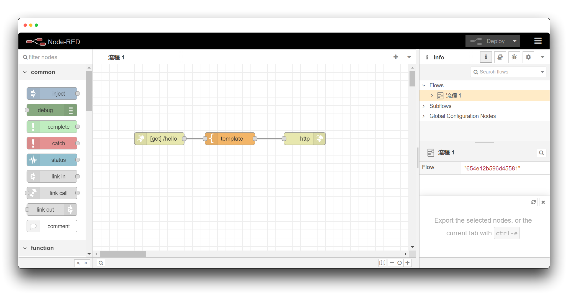
Task: Click the Flow property label
Action: pos(428,167)
